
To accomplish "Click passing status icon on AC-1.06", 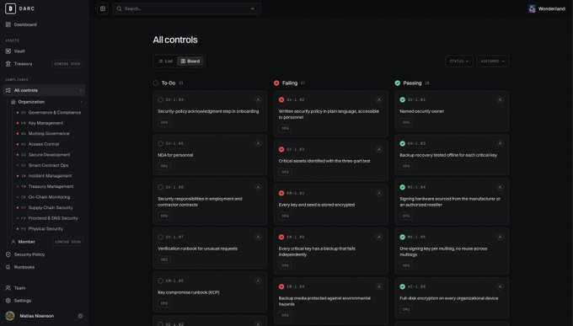I will [402, 287].
